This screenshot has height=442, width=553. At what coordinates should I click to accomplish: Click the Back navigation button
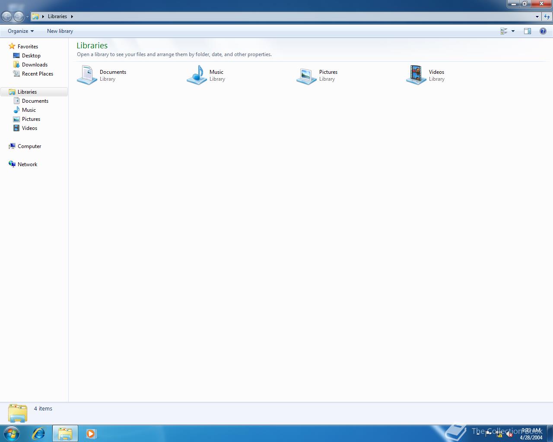click(6, 16)
